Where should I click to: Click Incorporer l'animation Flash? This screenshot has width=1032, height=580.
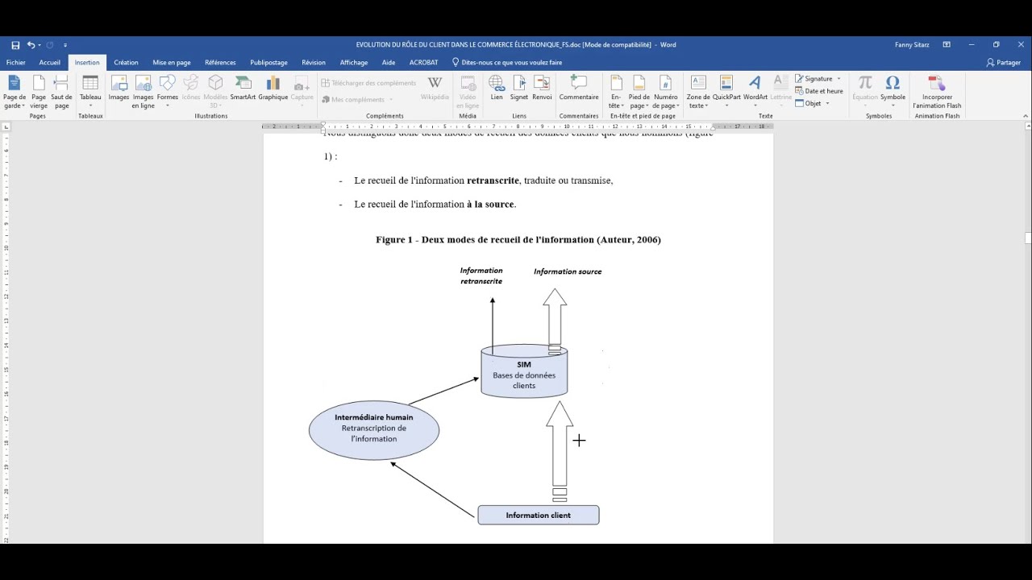(x=937, y=92)
